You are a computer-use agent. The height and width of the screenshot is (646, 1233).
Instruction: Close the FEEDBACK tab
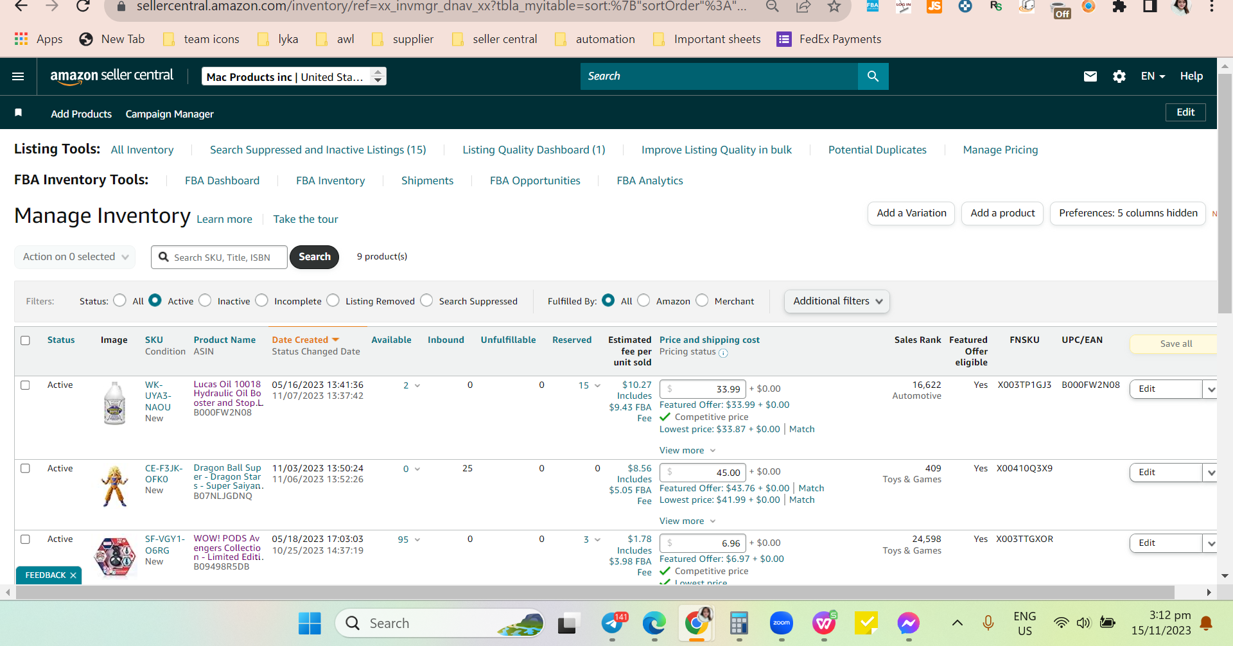coord(73,575)
